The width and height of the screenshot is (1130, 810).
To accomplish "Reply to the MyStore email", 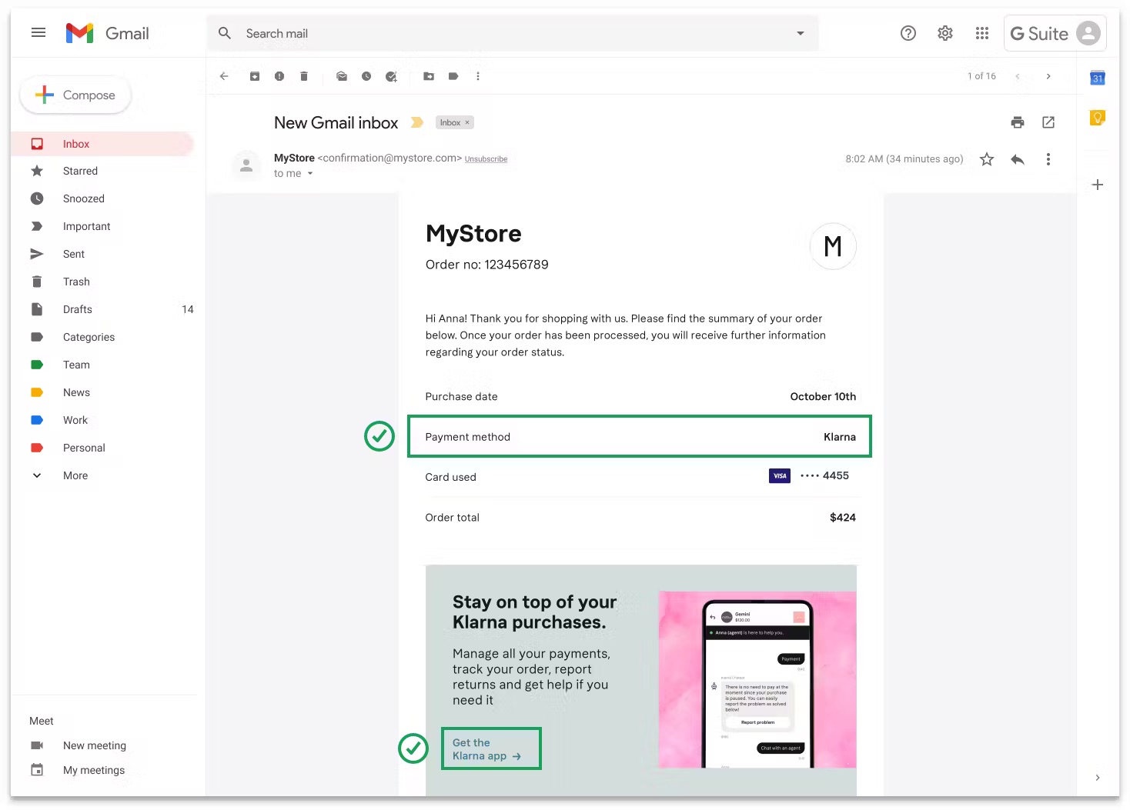I will point(1018,159).
